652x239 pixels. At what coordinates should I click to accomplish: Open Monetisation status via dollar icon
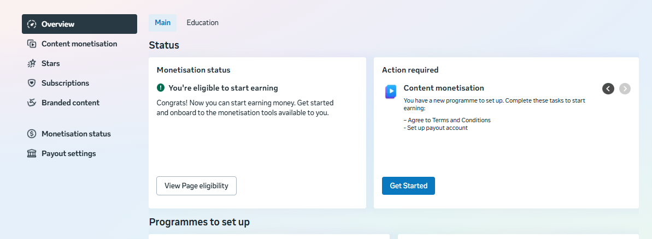[x=32, y=134]
